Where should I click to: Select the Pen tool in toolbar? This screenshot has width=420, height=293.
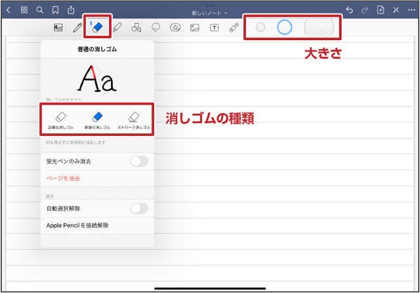(x=78, y=28)
